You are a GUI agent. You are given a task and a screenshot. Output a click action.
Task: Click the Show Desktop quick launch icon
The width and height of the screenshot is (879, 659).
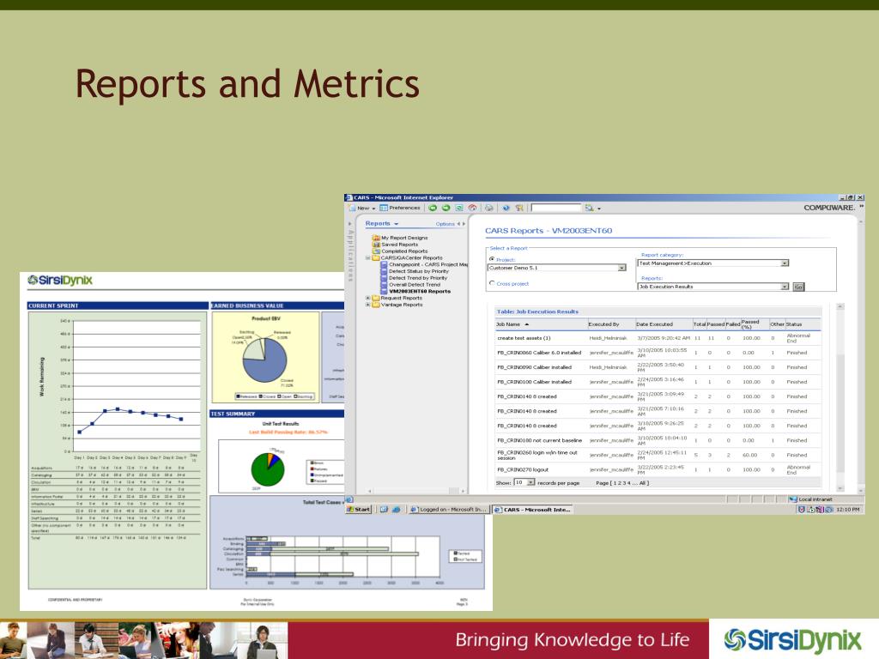click(384, 510)
